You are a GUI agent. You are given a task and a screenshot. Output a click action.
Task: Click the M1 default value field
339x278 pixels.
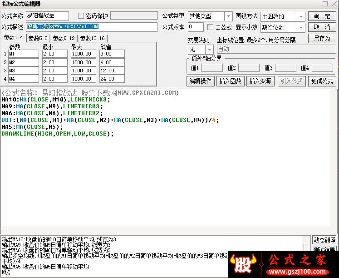tap(112, 54)
